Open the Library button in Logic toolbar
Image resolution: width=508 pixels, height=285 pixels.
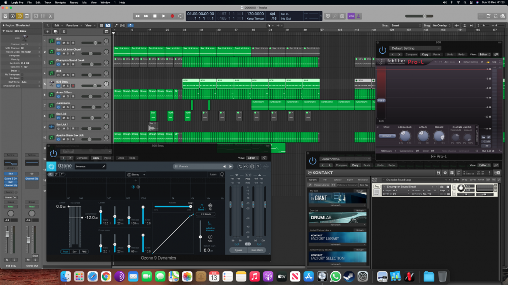coord(6,16)
